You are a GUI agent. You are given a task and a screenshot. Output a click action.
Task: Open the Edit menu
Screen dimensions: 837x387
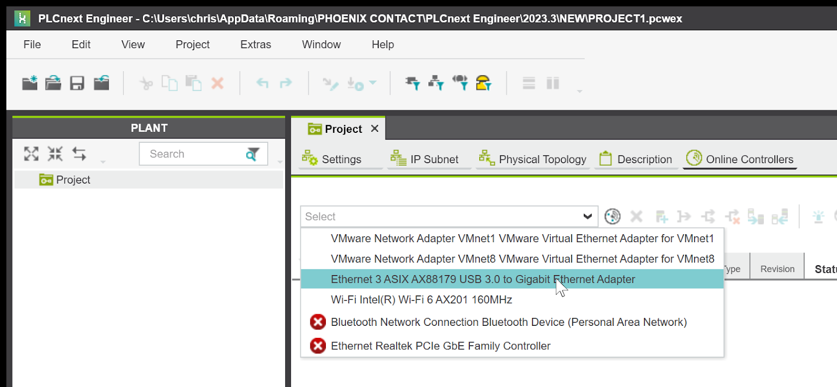click(x=81, y=44)
